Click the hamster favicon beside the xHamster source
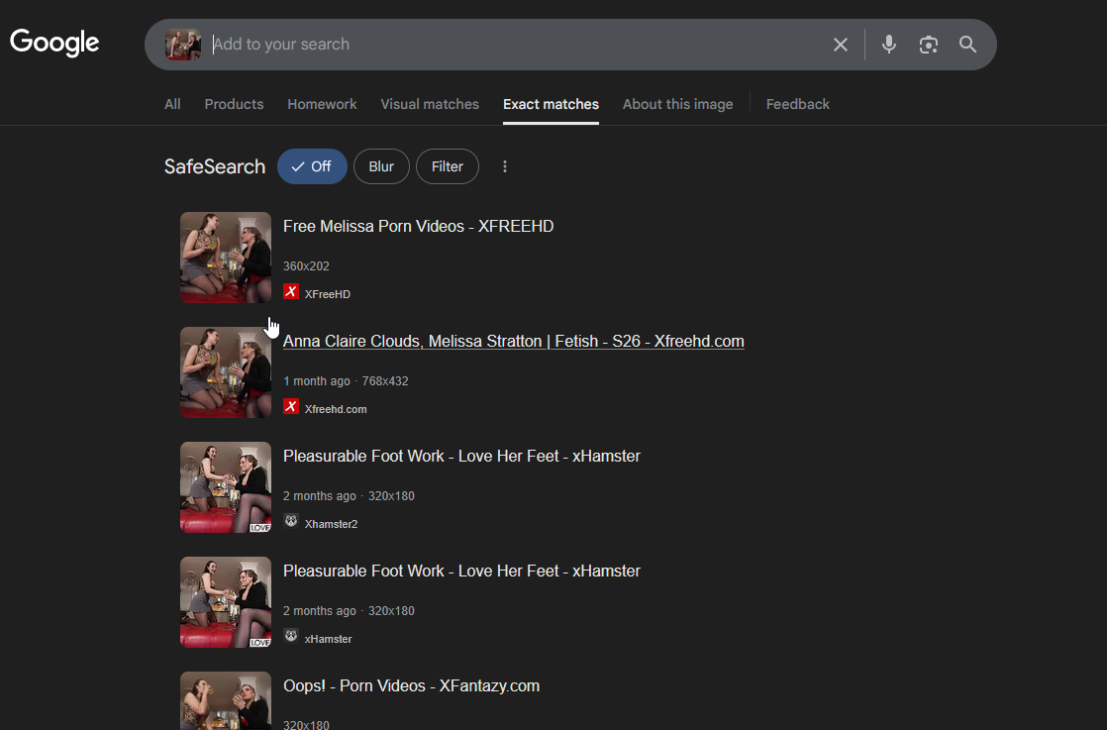This screenshot has width=1107, height=730. (x=291, y=637)
